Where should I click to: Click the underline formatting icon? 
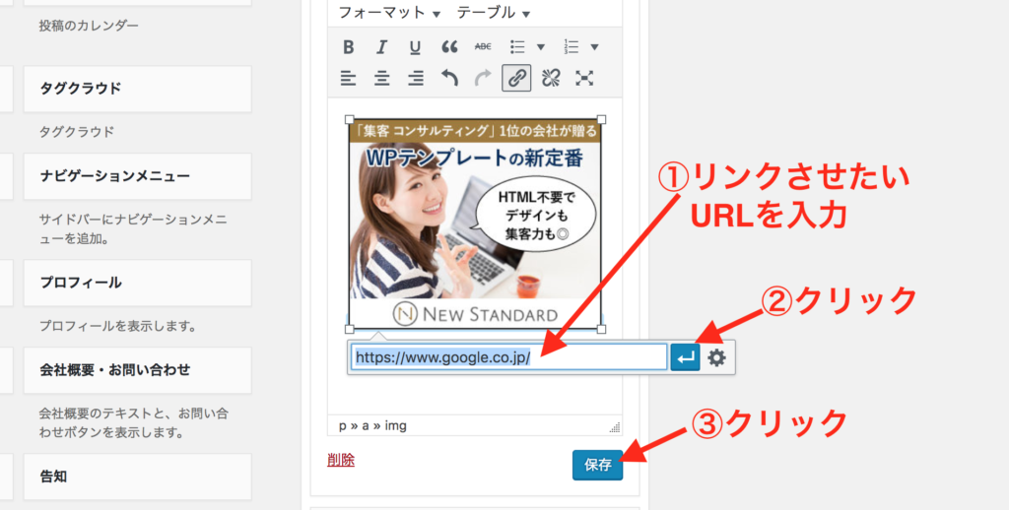[415, 46]
